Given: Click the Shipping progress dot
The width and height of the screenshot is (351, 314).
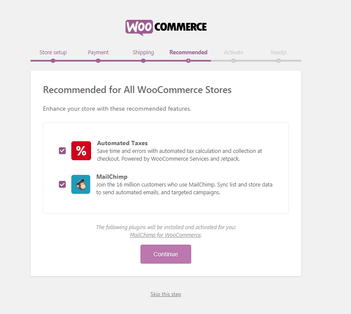Looking at the screenshot, I should pos(143,61).
